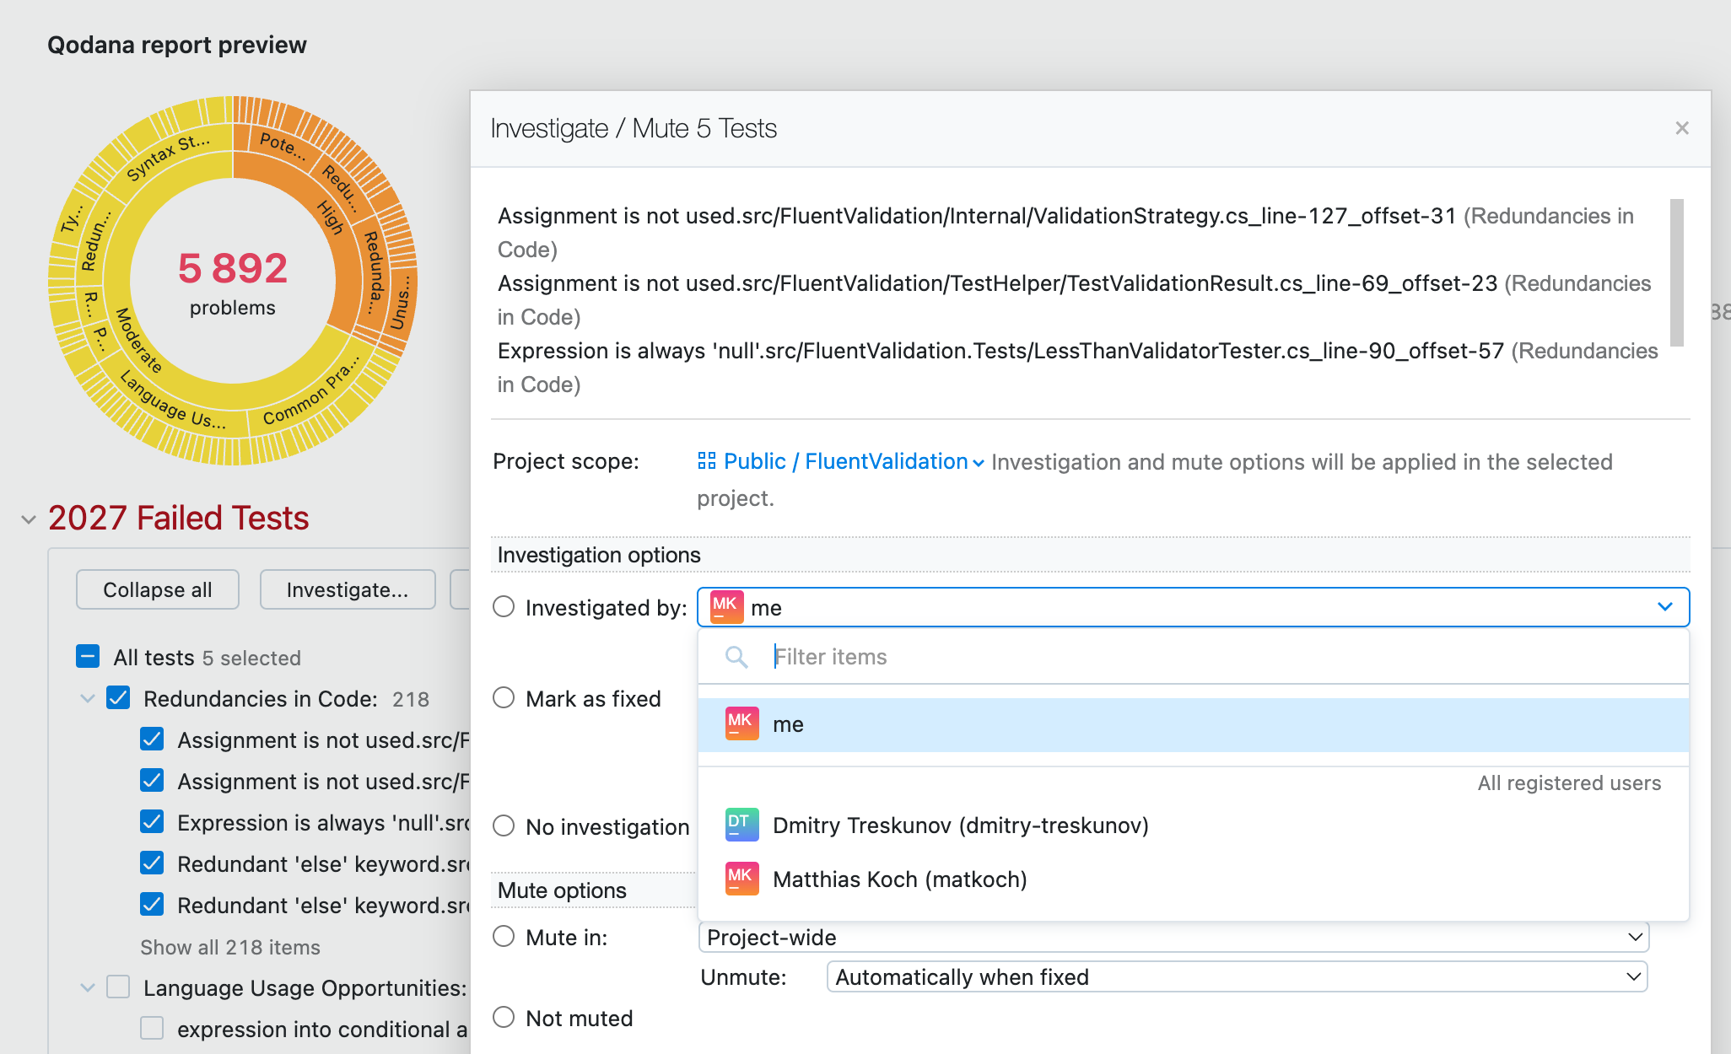Select the Mute in radio button
Image resolution: width=1731 pixels, height=1054 pixels.
click(504, 937)
